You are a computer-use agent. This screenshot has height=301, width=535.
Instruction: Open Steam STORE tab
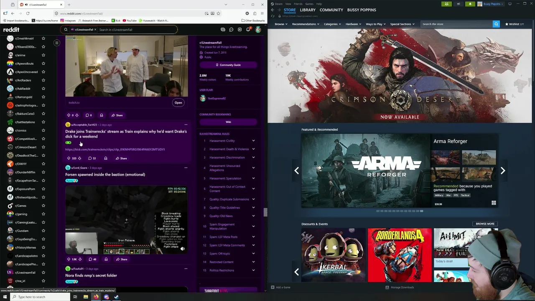pyautogui.click(x=290, y=10)
